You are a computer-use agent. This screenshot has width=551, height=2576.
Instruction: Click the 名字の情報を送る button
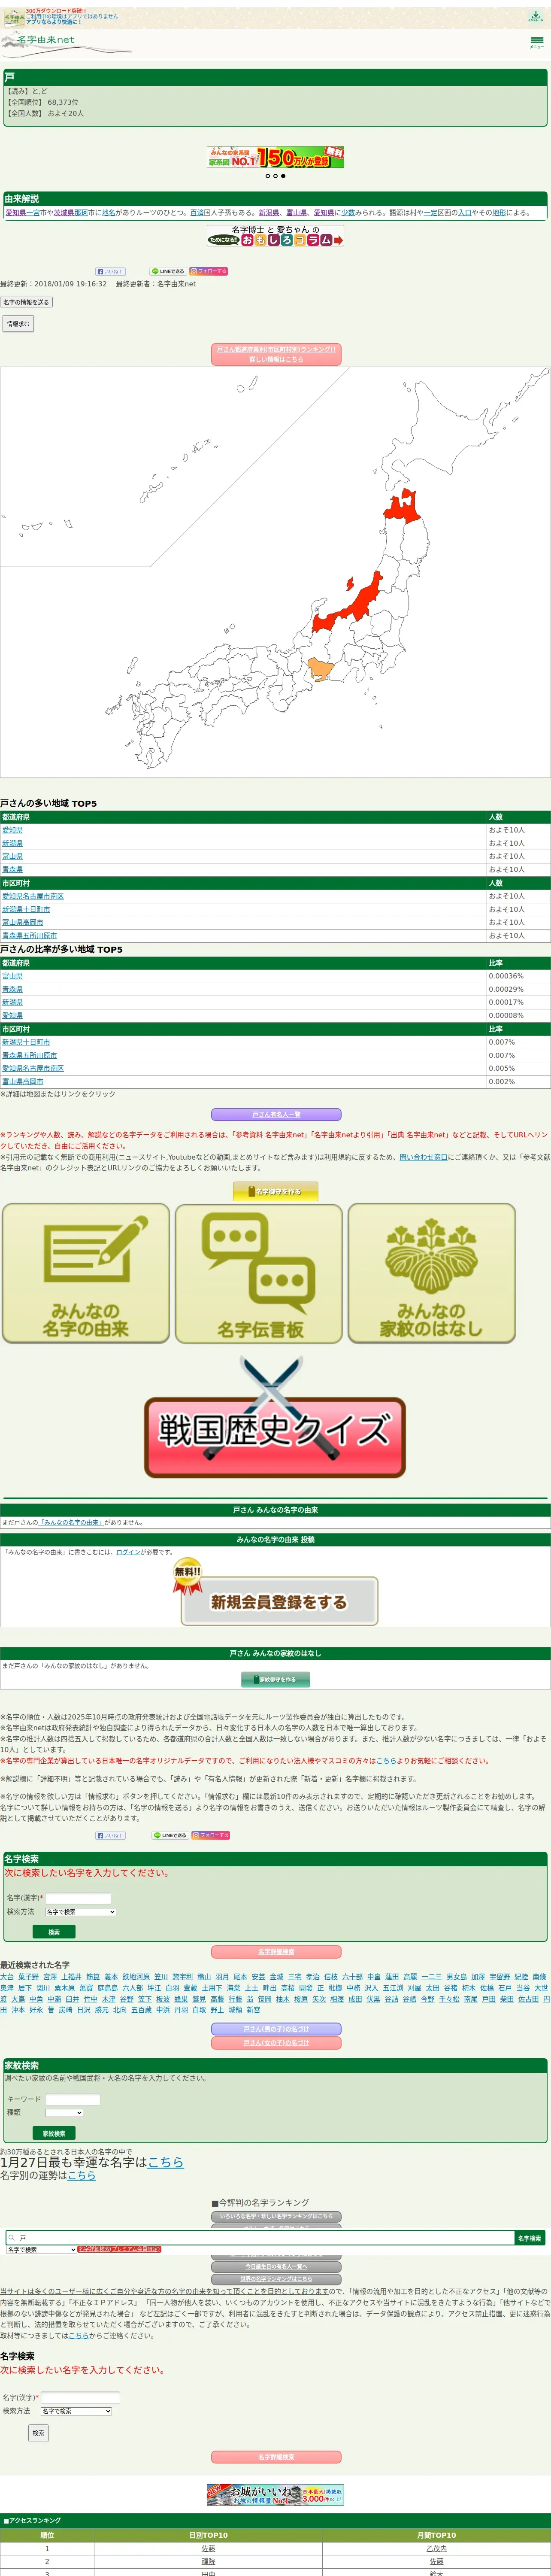click(26, 302)
